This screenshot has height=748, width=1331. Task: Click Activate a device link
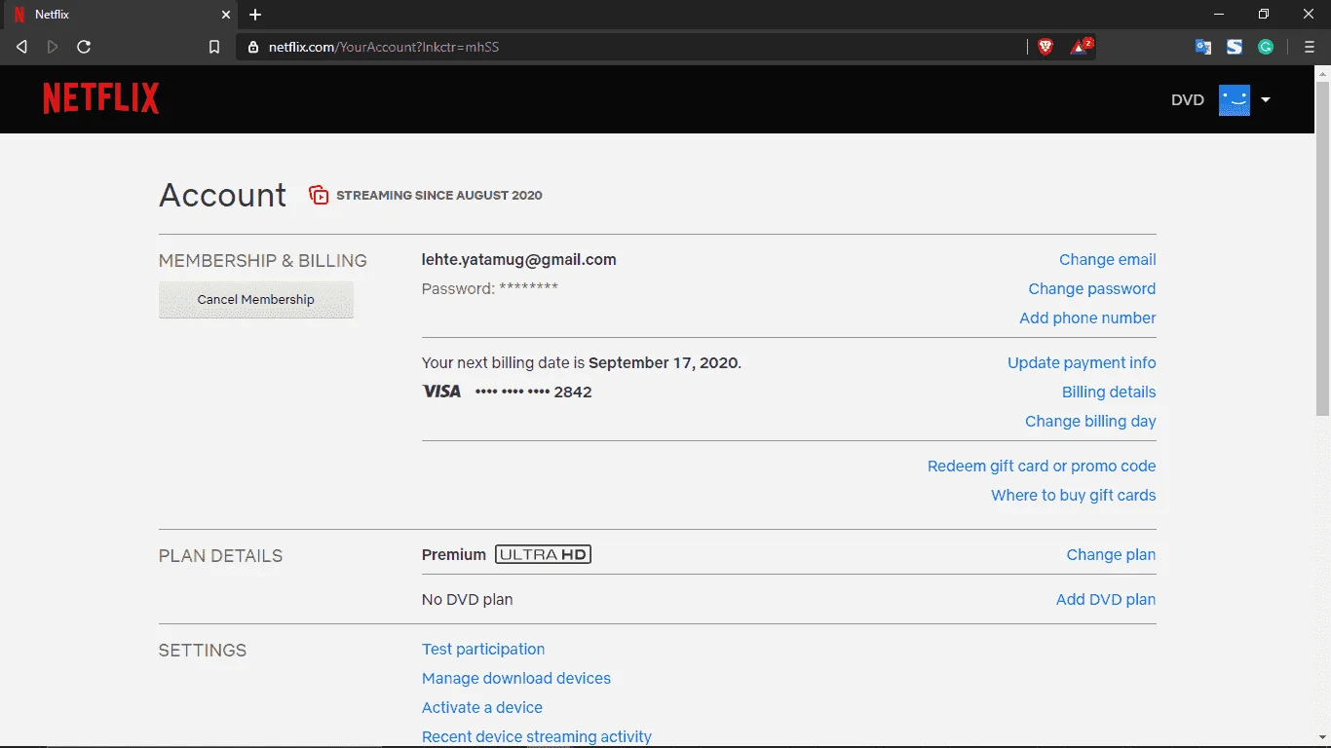point(482,708)
